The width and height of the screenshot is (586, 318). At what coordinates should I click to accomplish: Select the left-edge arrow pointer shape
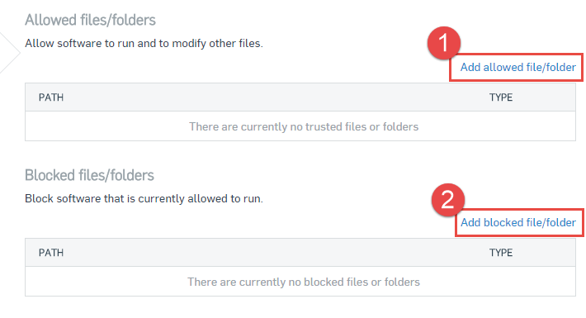[x=9, y=53]
